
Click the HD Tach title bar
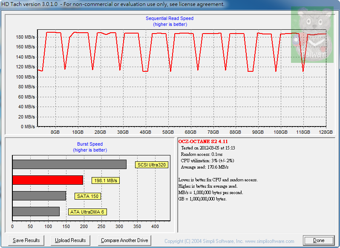(x=112, y=4)
